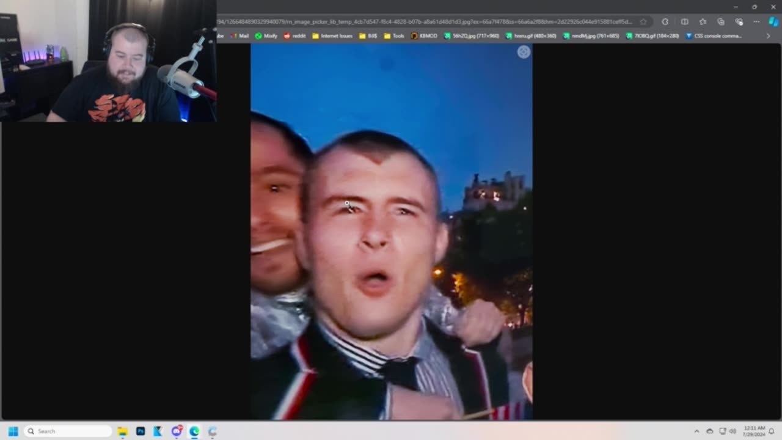The image size is (782, 440).
Task: Open the 56h2Q.jpg (717×960) bookmark
Action: [472, 36]
